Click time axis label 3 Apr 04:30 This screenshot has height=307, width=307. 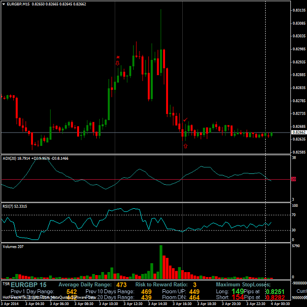click(35, 304)
